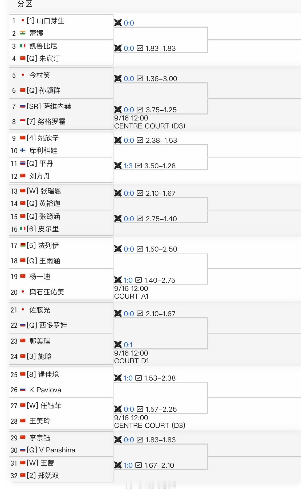
Task: Click head-to-head icon for 今村笑 vs 孙颖群
Action: pyautogui.click(x=118, y=78)
